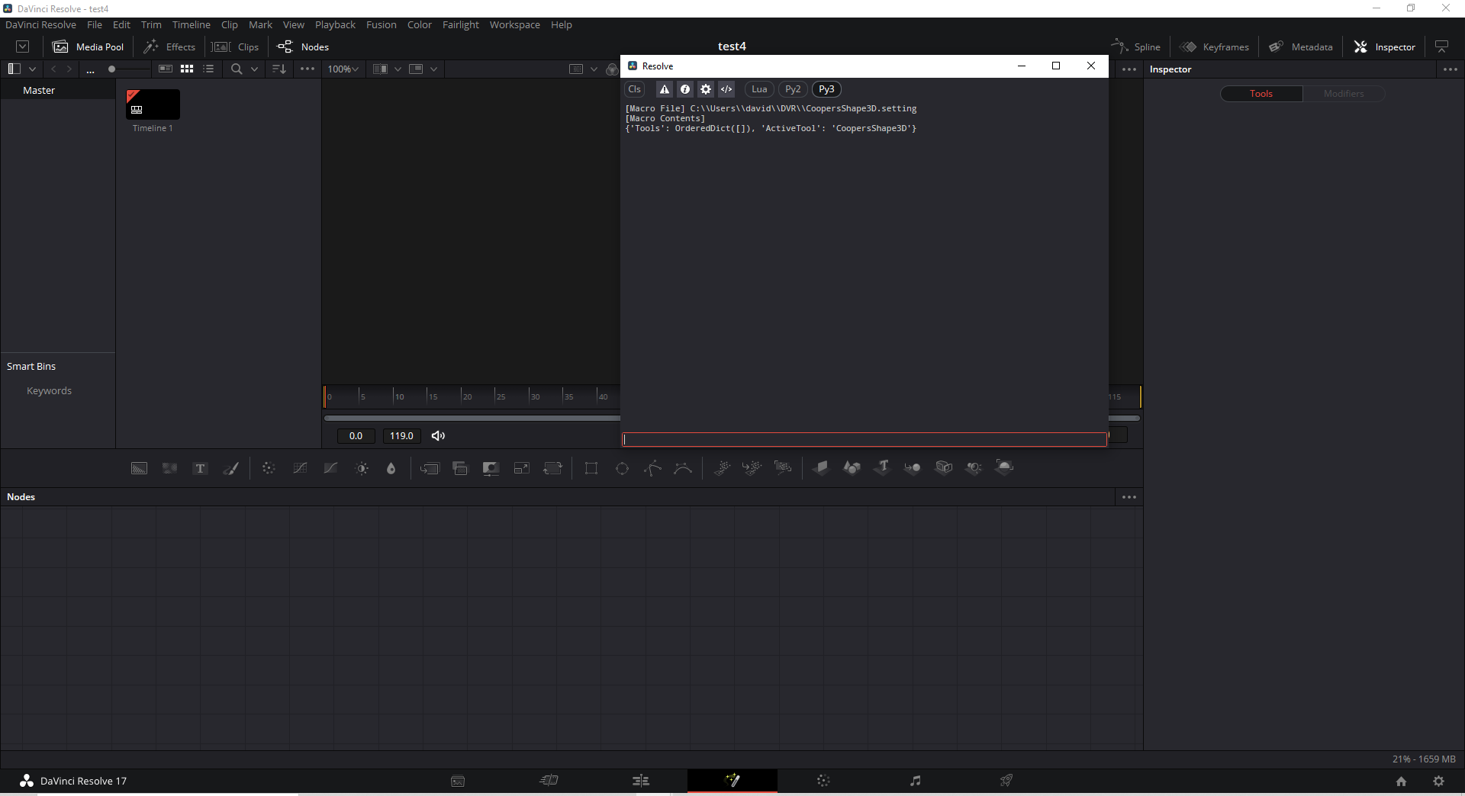Open the Workspace menu
1465x796 pixels.
[514, 24]
